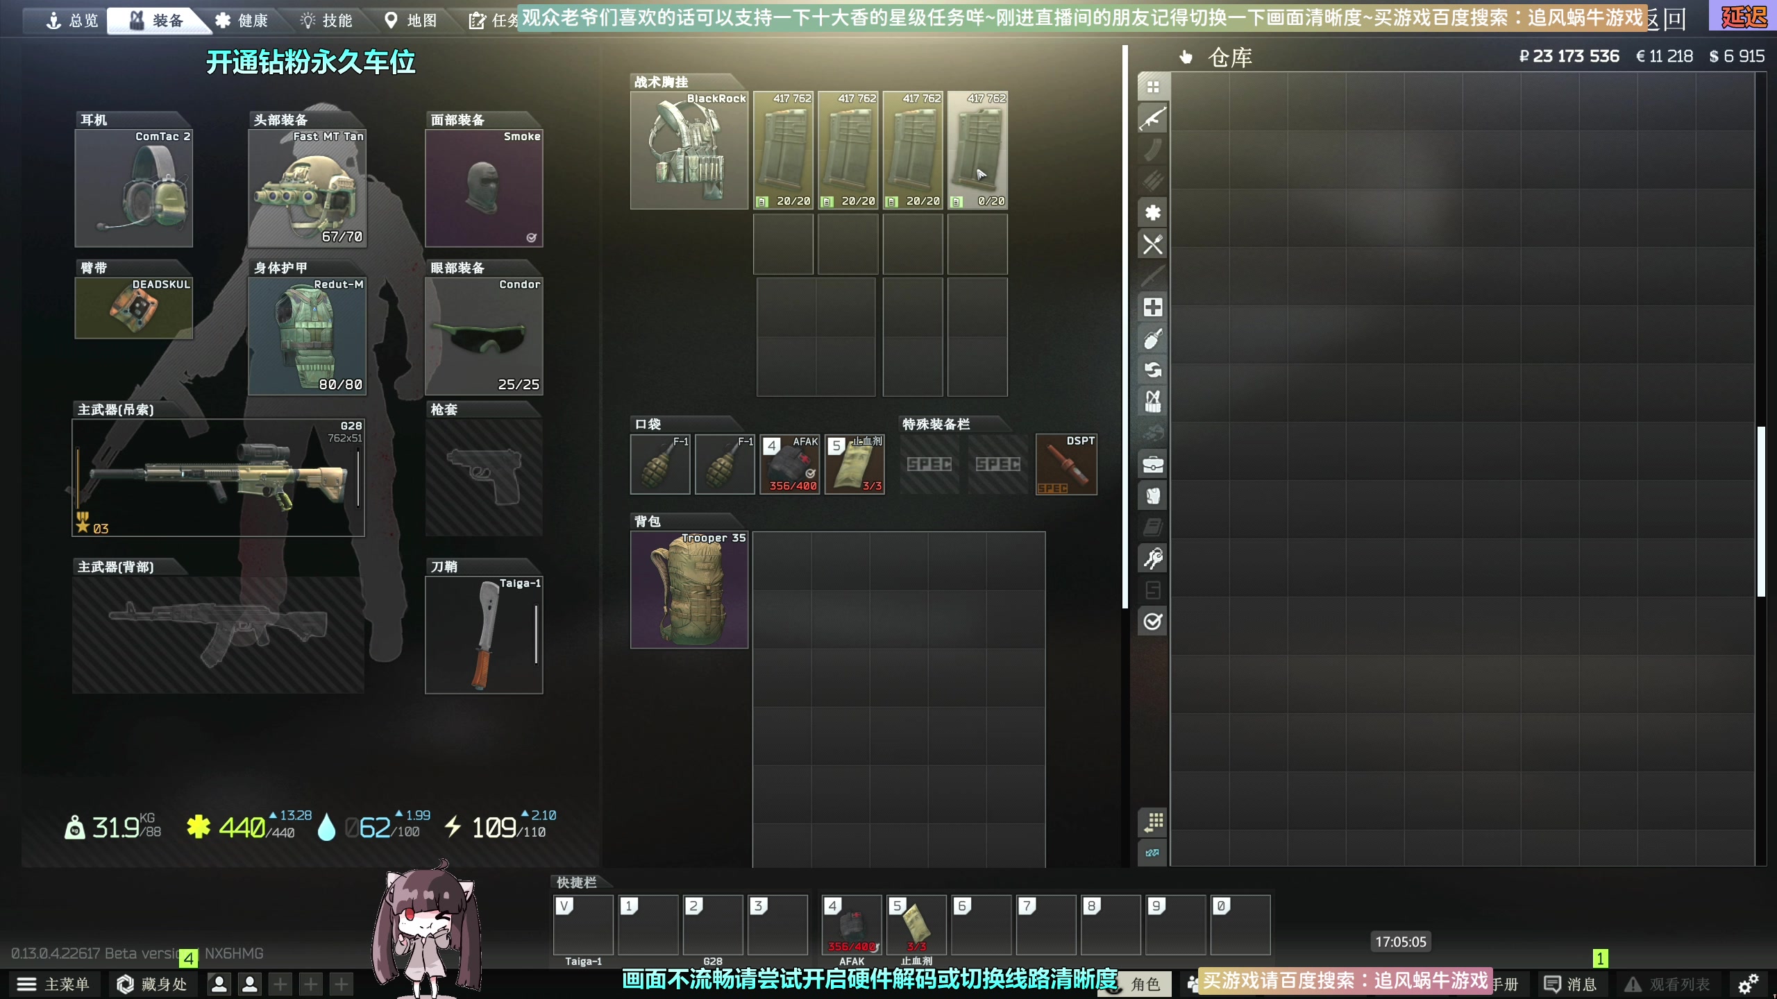Select the G28 rifle in sling slot
This screenshot has width=1777, height=999.
click(x=218, y=477)
